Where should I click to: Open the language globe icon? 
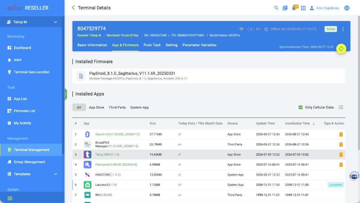pos(347,8)
